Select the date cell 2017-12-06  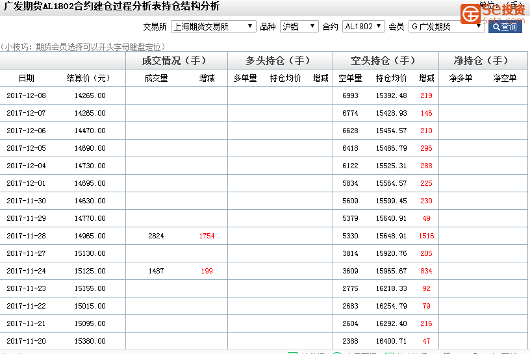26,131
